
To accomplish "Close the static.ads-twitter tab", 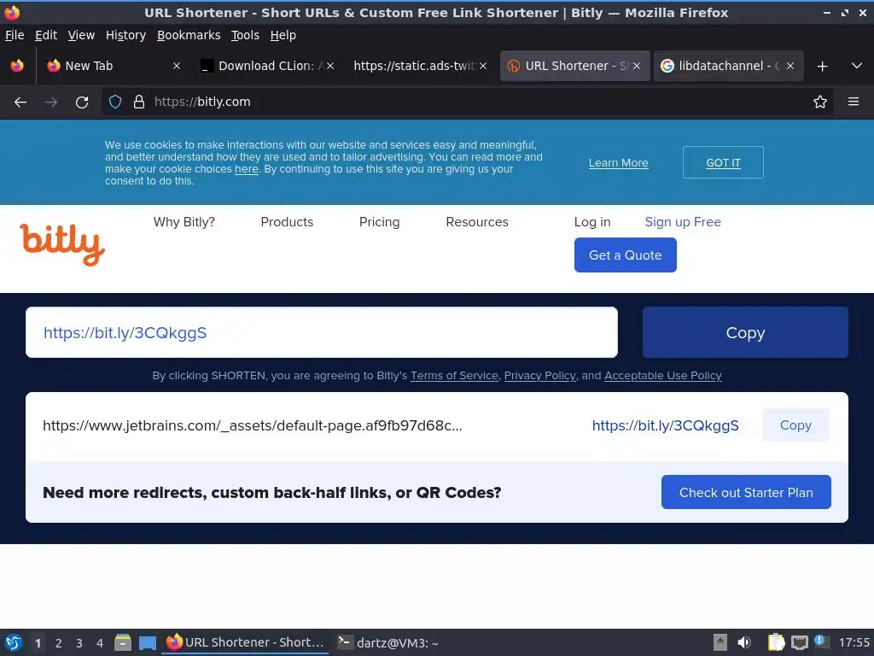I will (483, 66).
